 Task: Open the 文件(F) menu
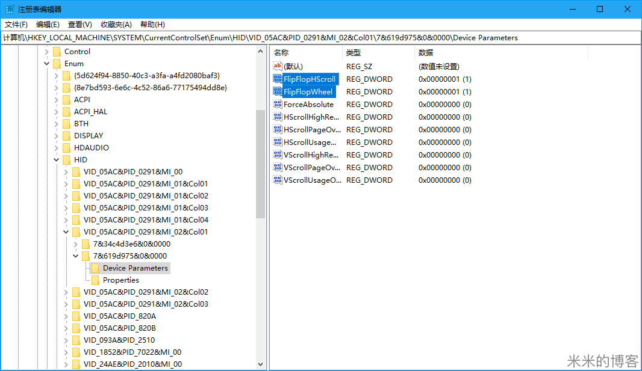[x=16, y=25]
